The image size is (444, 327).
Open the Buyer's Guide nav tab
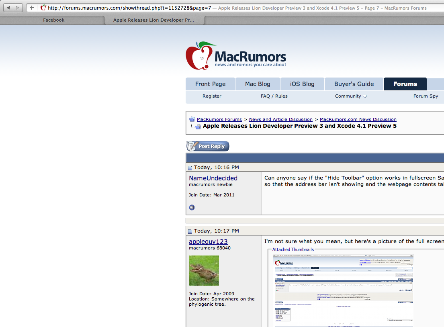(x=354, y=84)
